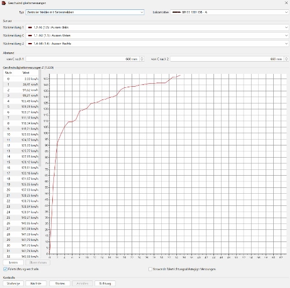Click the Vorherige button
Screen dimensions: 290x288
(13, 283)
